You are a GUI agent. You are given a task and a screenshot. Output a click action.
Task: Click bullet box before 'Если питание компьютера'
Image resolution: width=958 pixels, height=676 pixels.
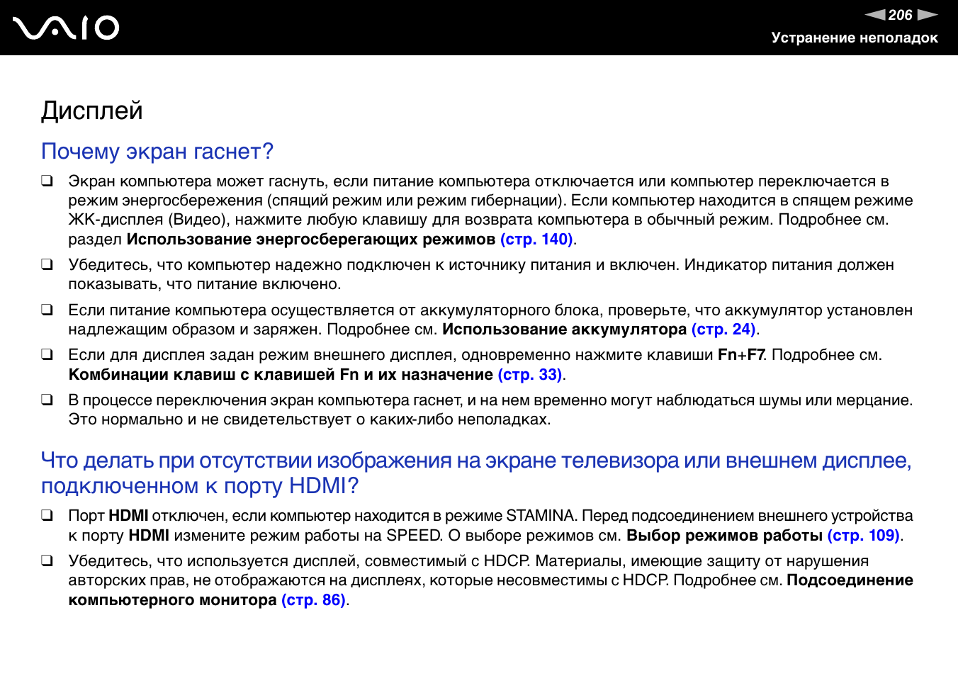click(47, 310)
